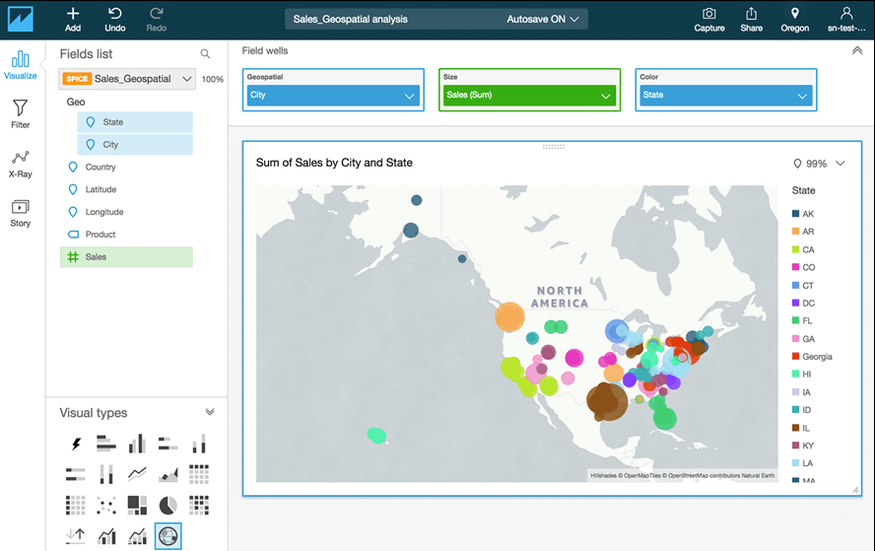Click the AK legend color swatch
Screen dimensions: 875x551
796,213
